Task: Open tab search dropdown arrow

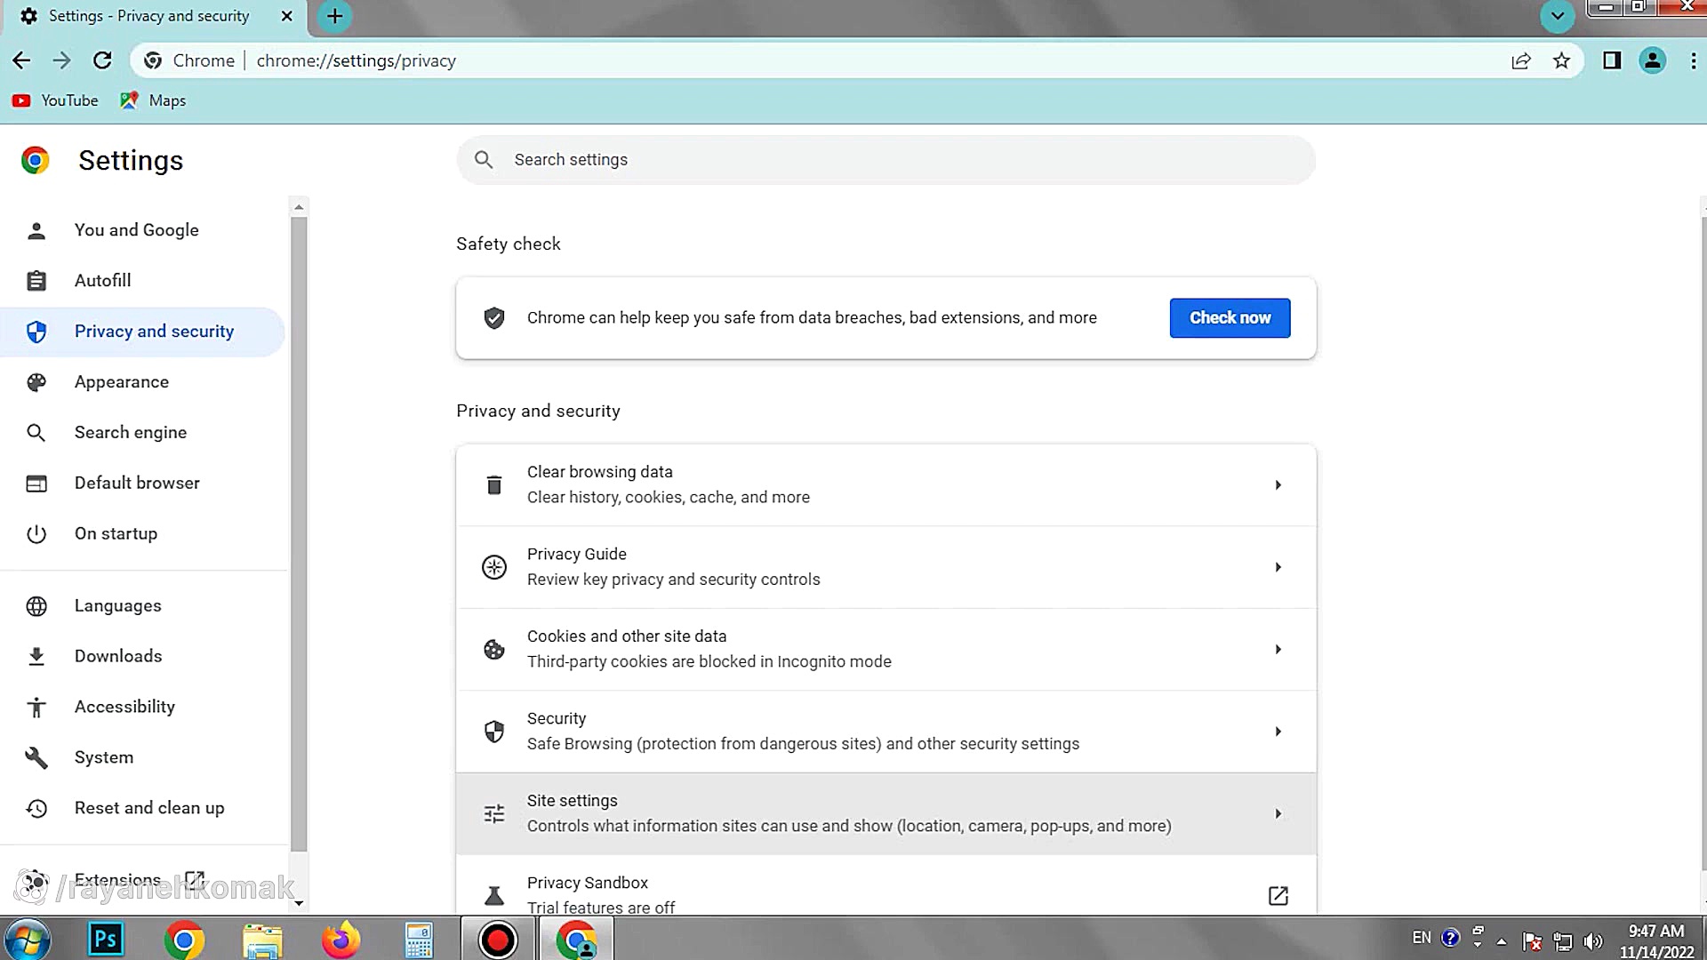Action: [x=1557, y=16]
